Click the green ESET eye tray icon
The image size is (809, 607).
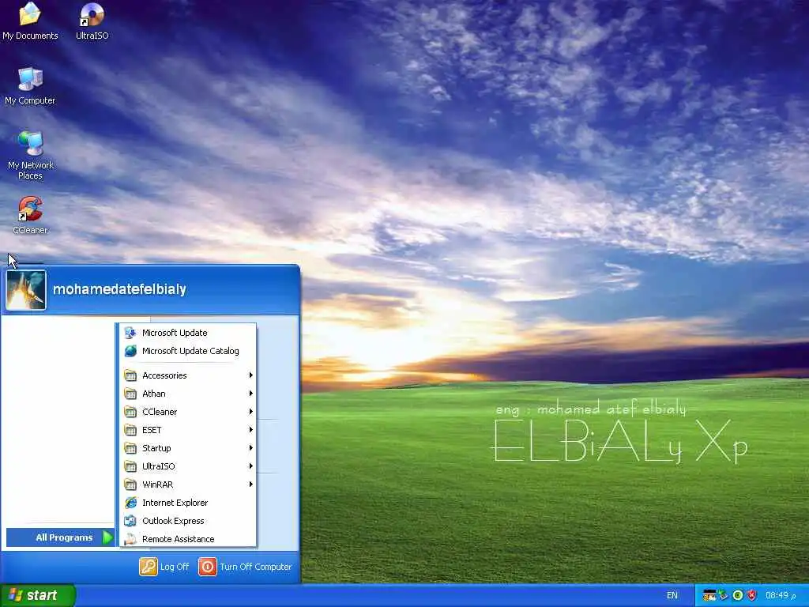(x=738, y=595)
